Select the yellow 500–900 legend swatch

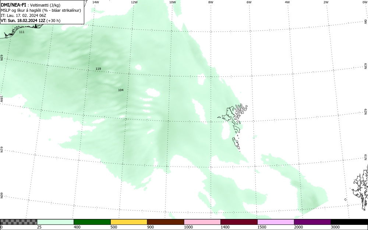[x=129, y=222]
